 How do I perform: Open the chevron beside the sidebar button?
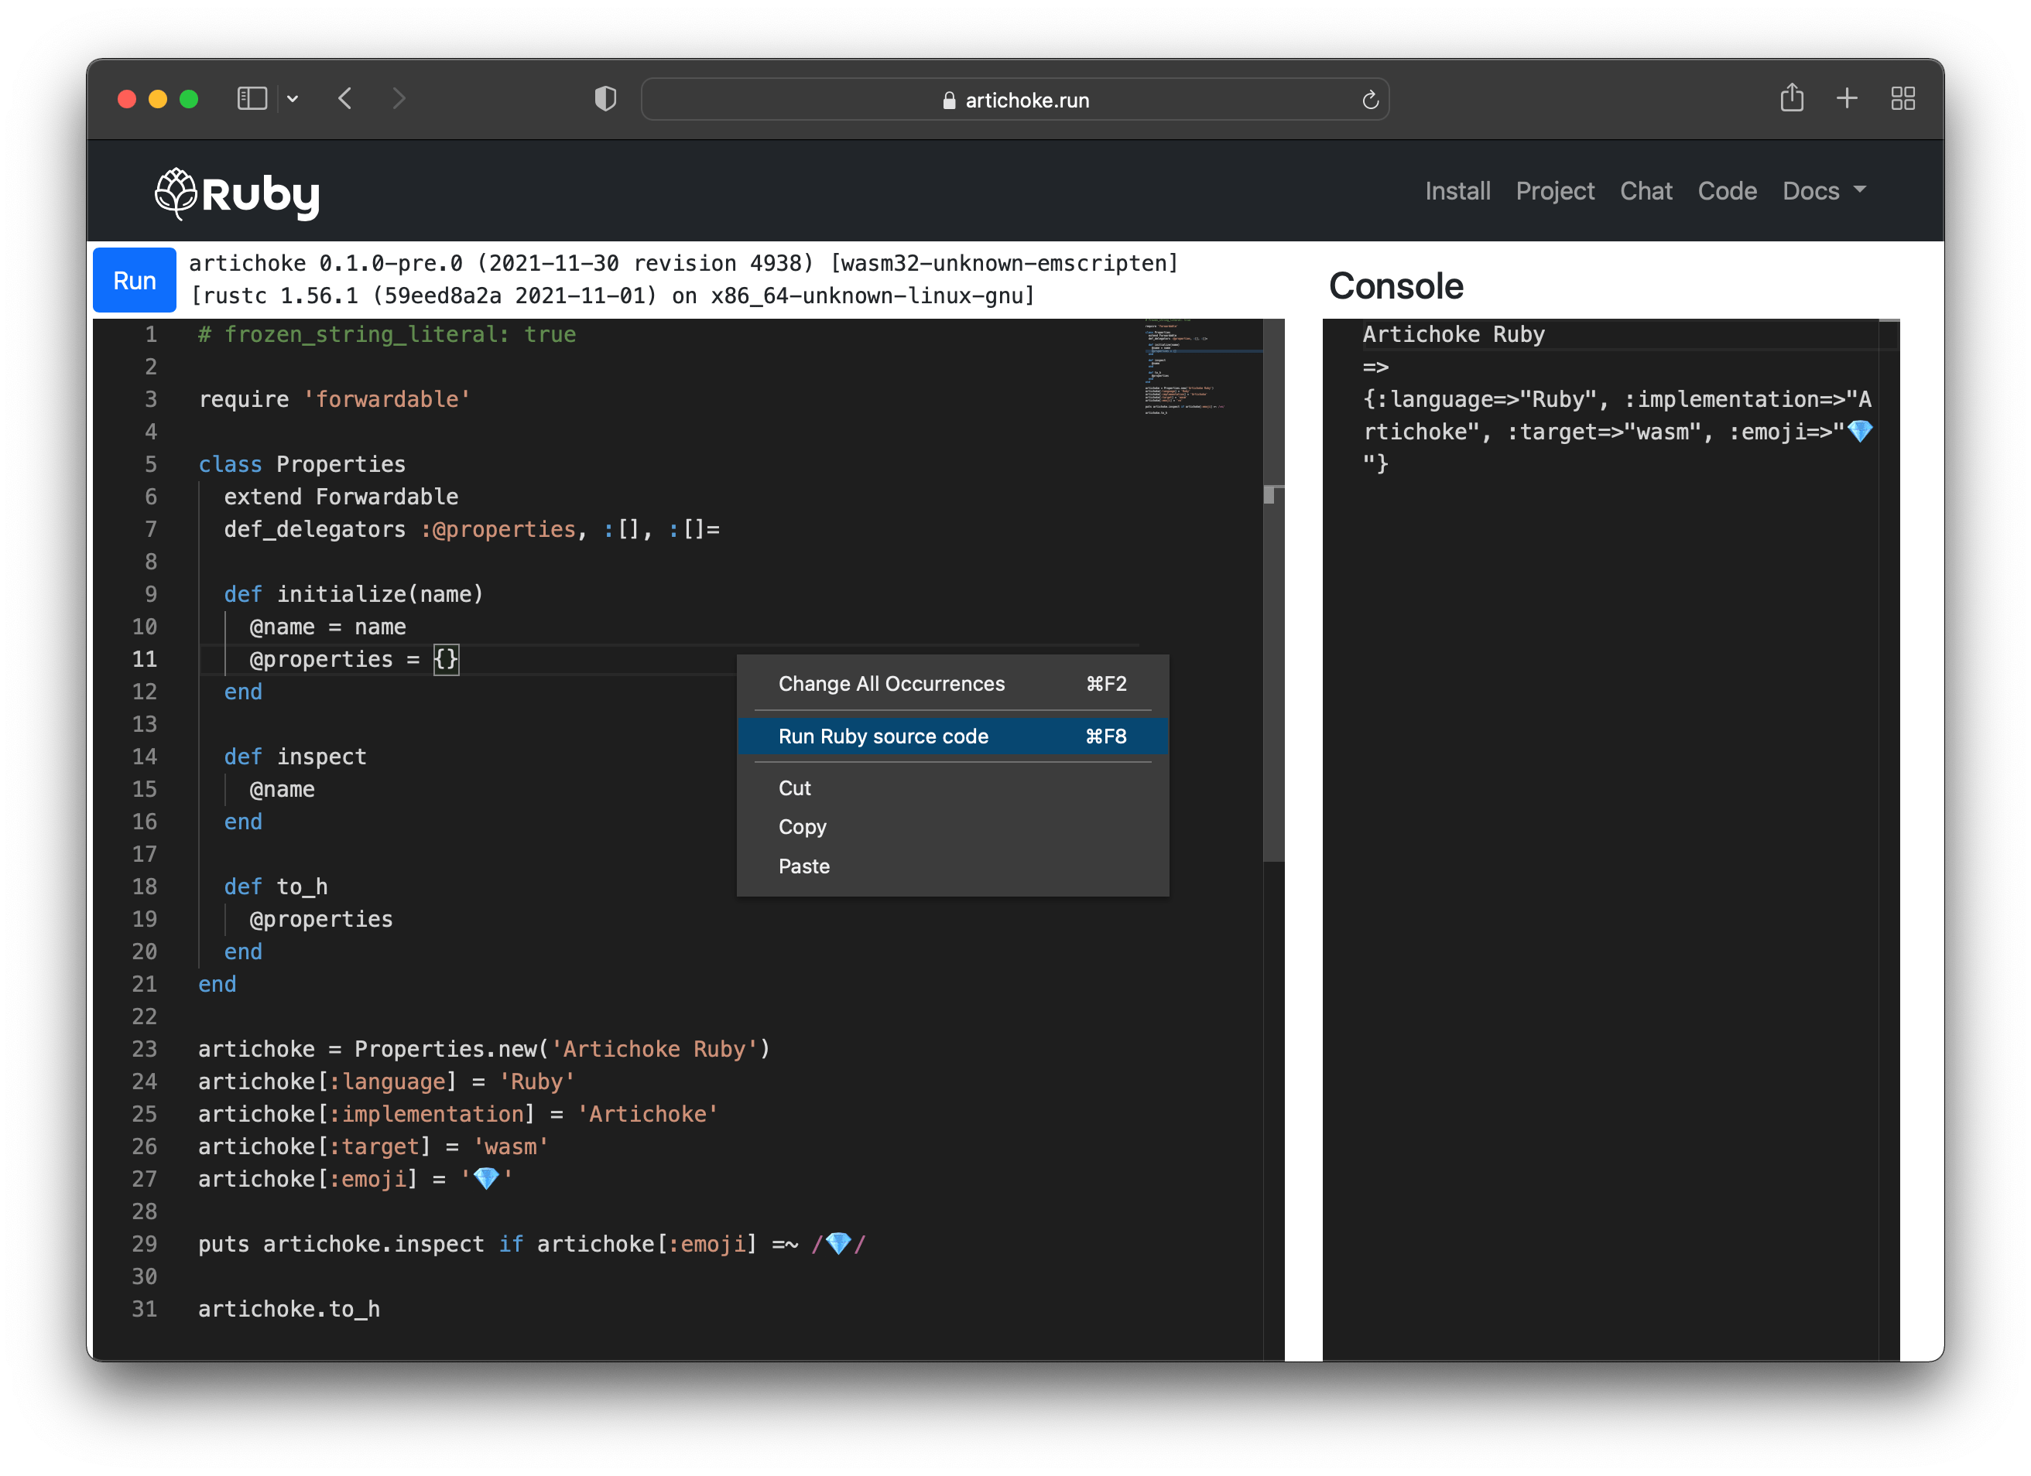click(293, 98)
